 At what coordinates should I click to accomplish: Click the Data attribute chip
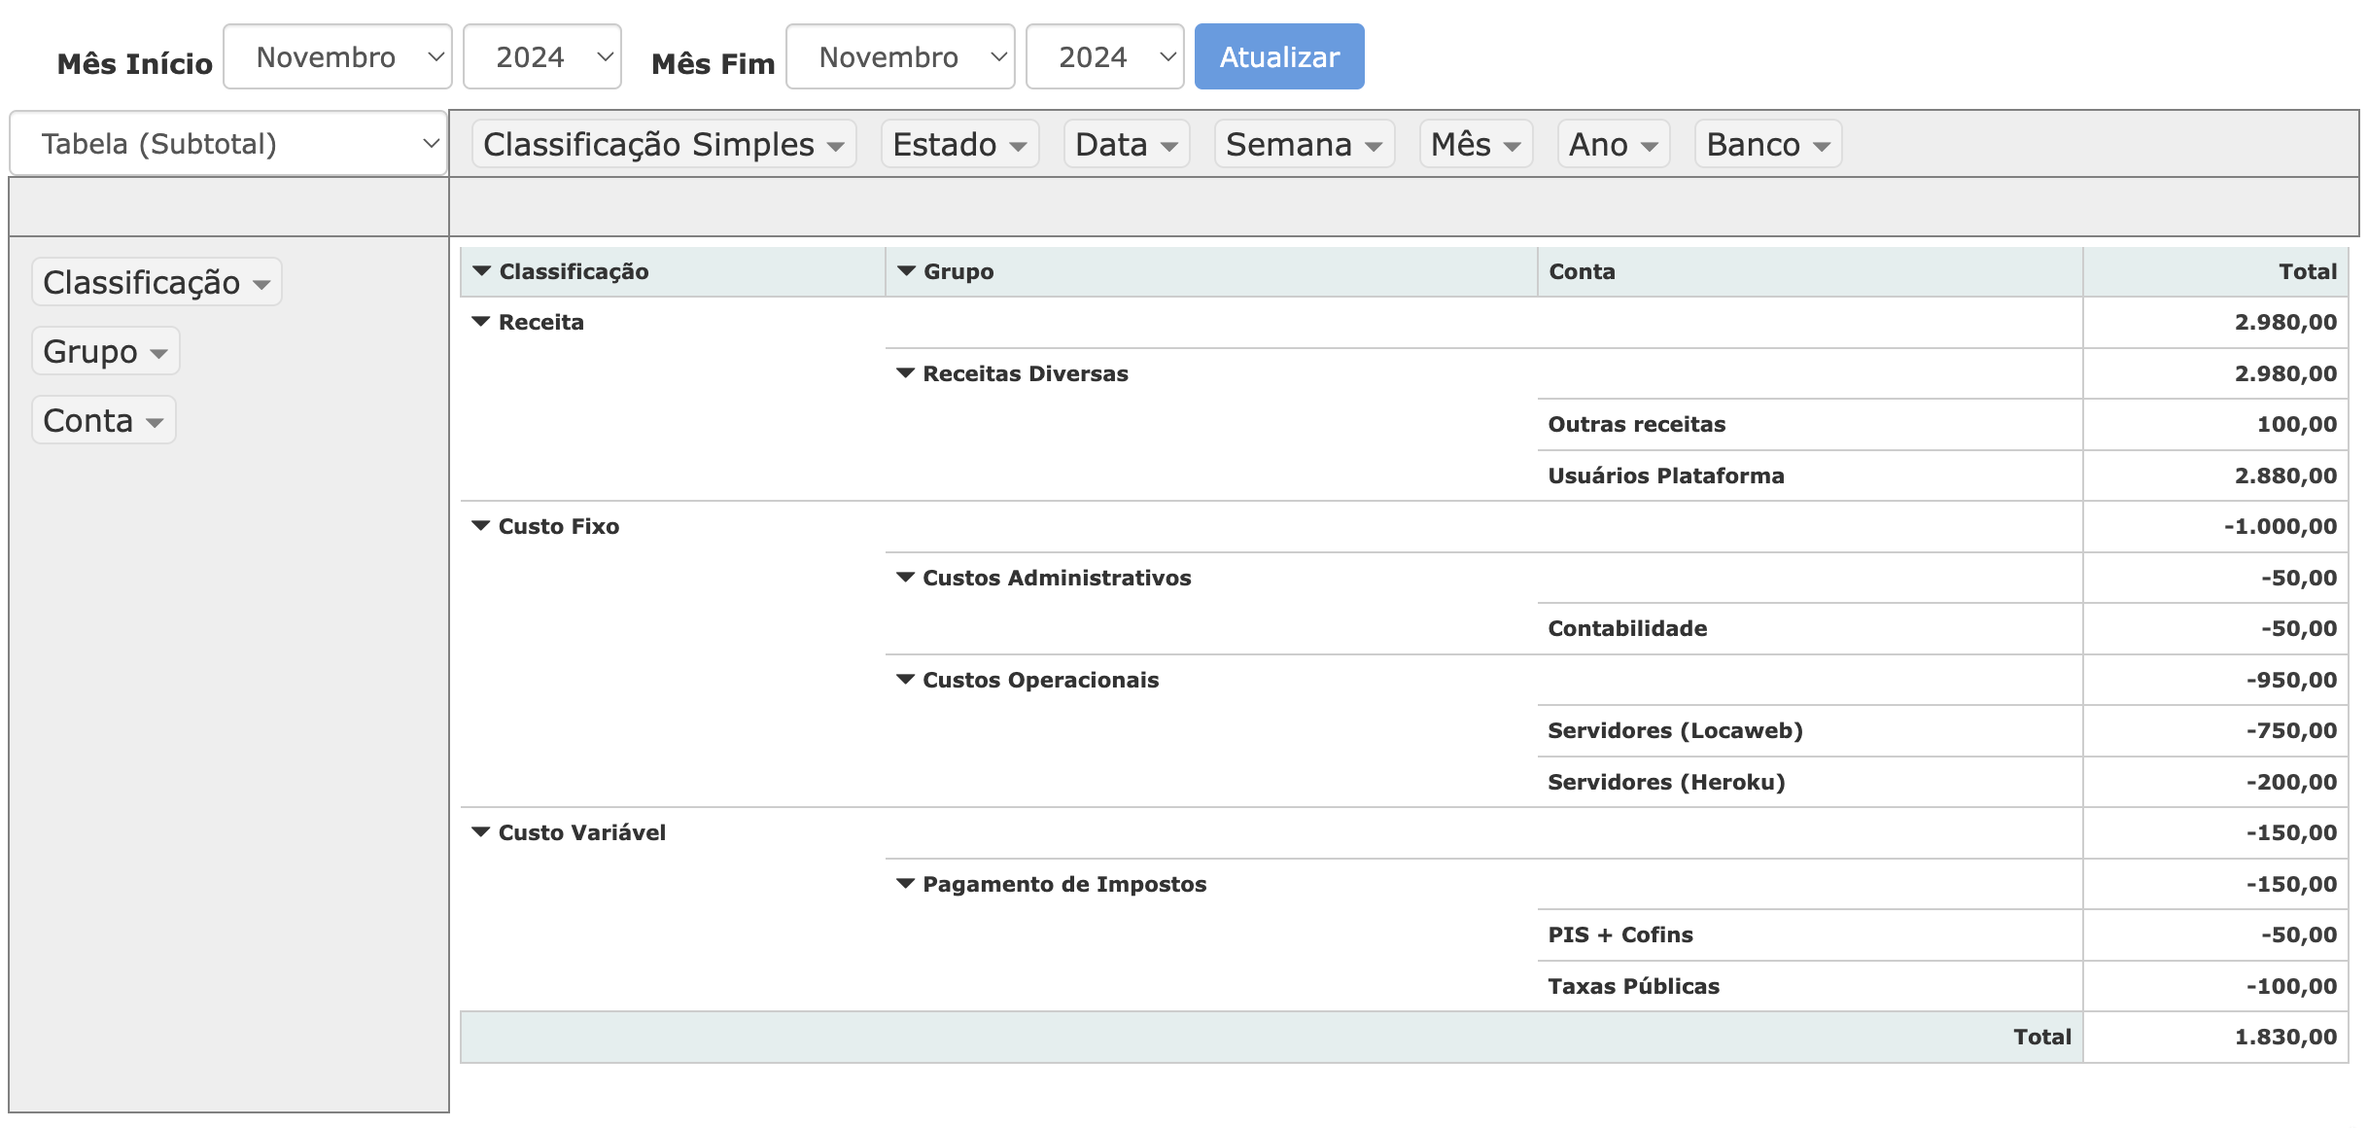1111,144
